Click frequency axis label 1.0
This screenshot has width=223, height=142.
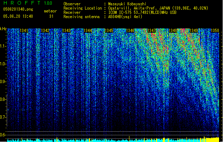pyautogui.click(x=3, y=64)
